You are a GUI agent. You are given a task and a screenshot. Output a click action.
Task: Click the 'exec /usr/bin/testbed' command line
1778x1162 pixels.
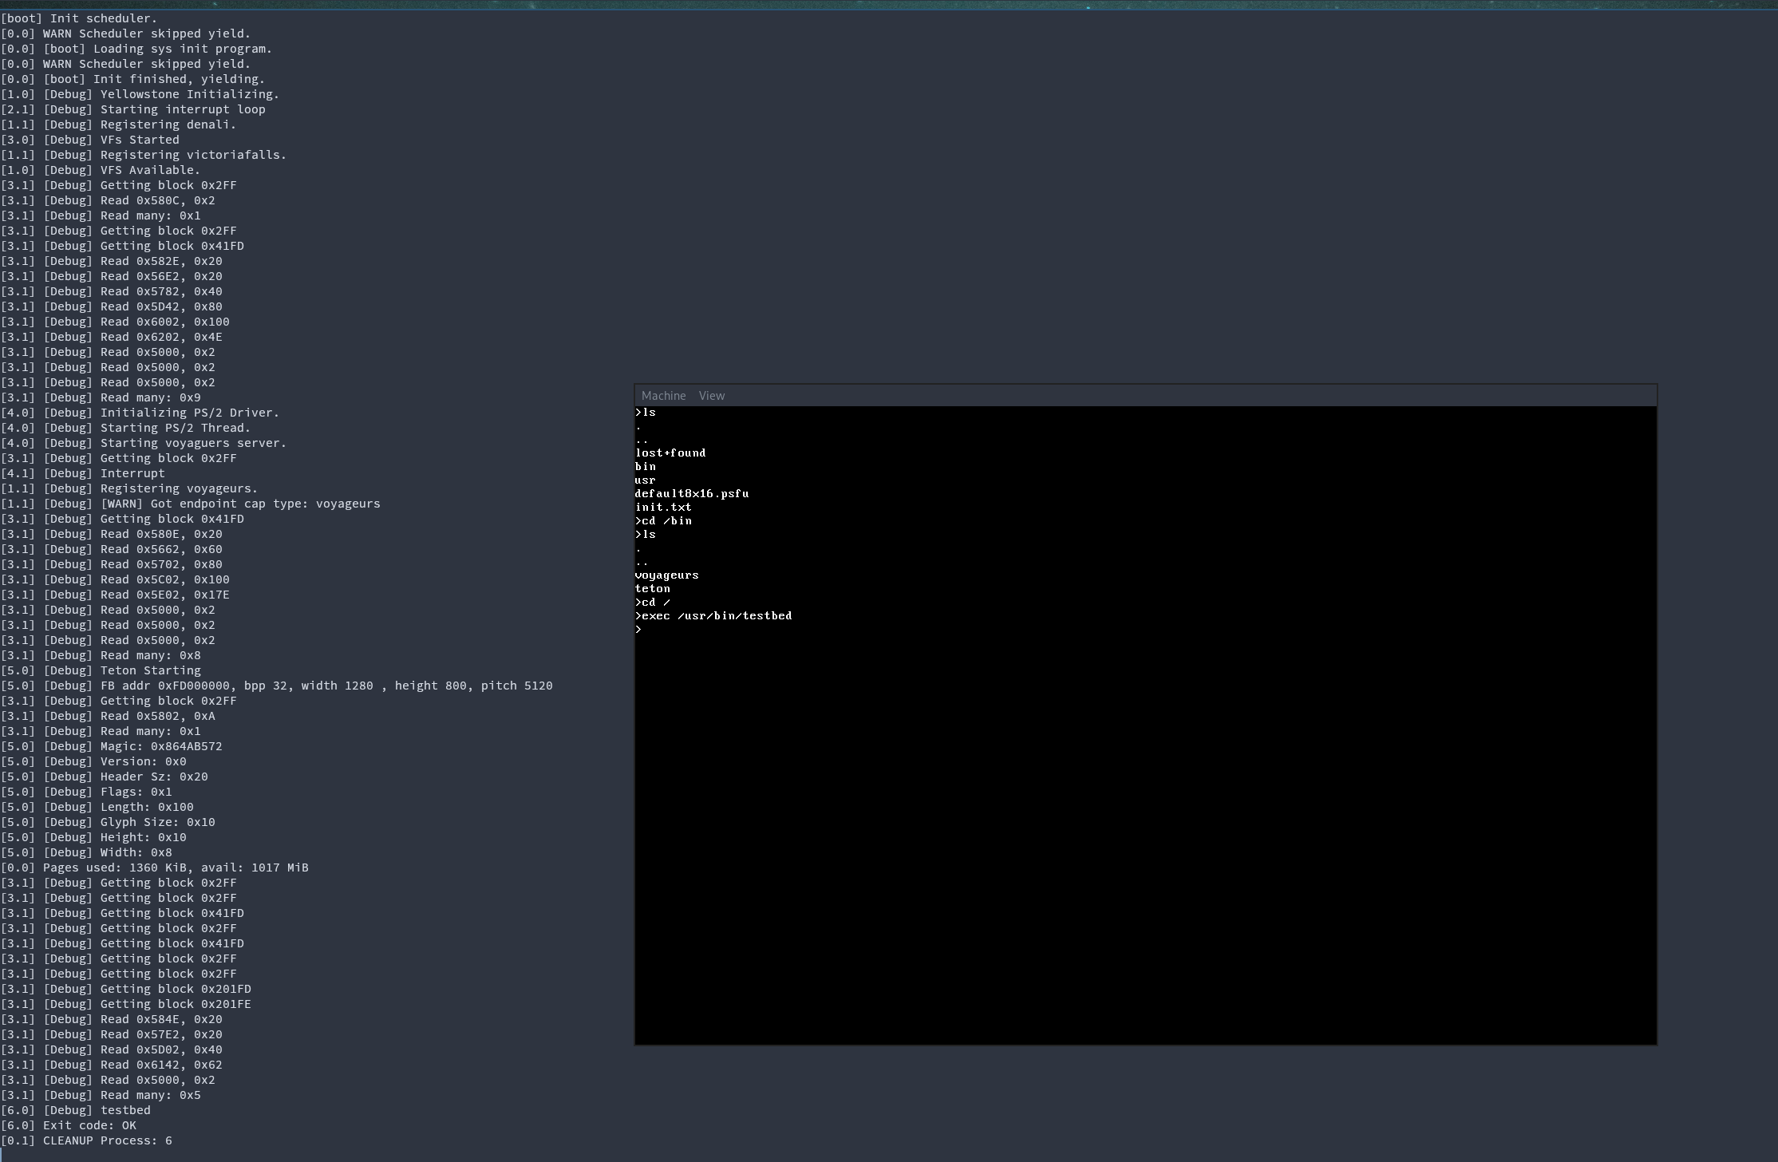[x=714, y=616]
